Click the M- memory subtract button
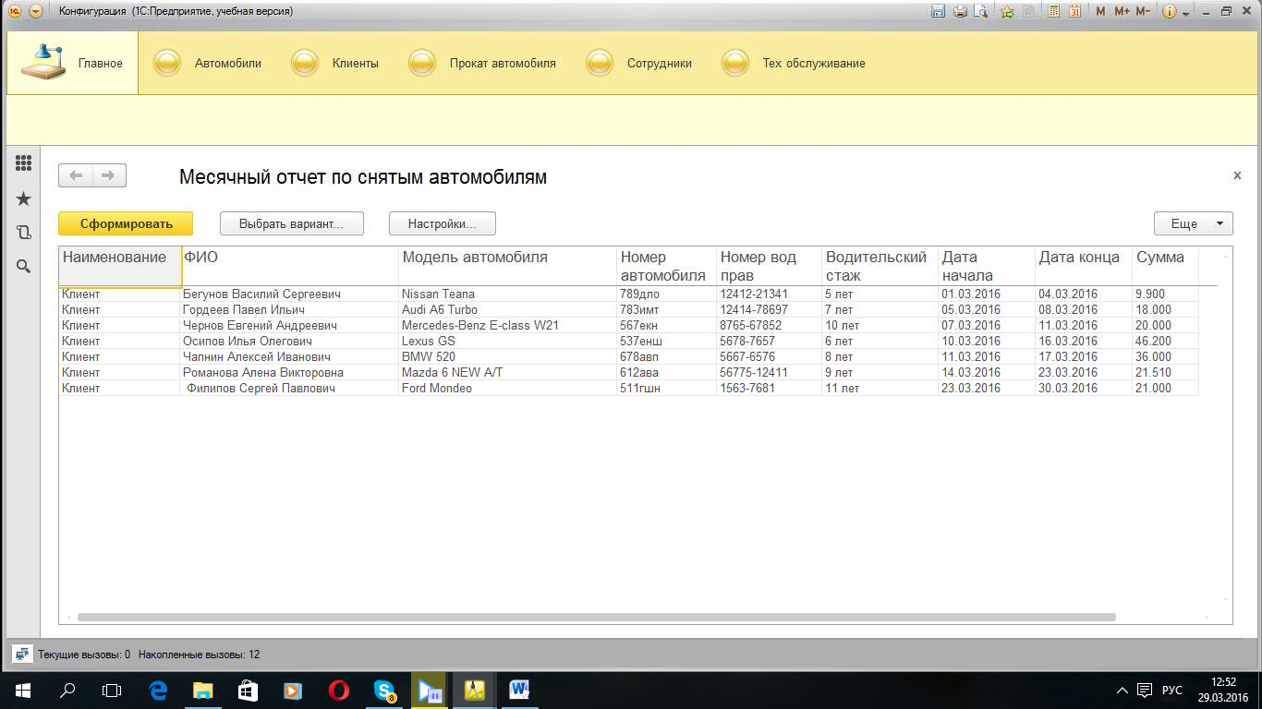 coord(1143,12)
